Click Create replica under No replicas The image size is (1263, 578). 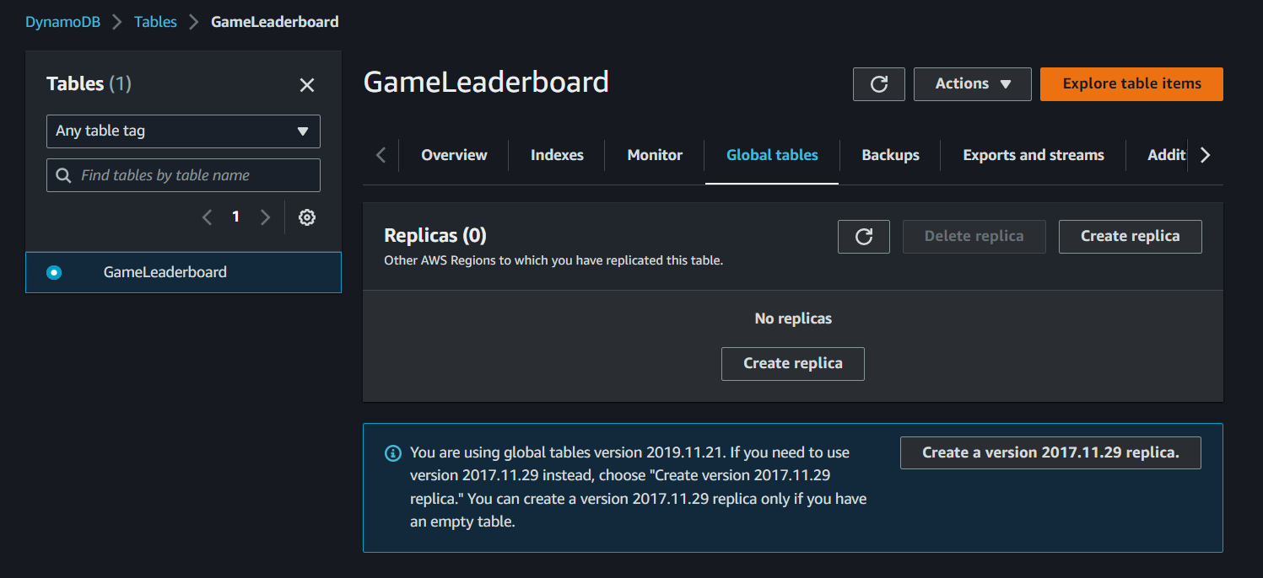793,364
